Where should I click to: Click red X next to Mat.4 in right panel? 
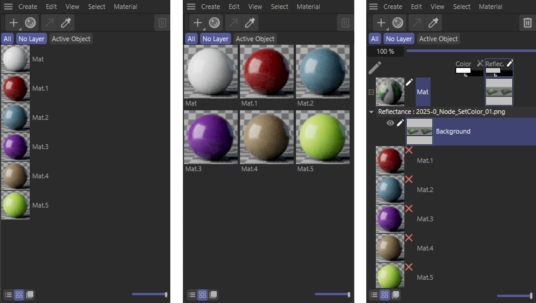(409, 237)
